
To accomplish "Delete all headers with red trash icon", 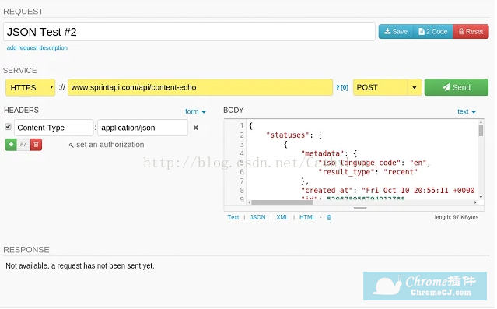I will [x=36, y=145].
